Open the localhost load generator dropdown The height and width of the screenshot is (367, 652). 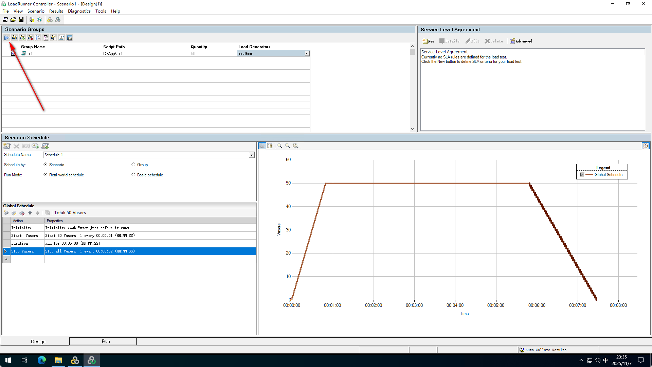coord(307,54)
